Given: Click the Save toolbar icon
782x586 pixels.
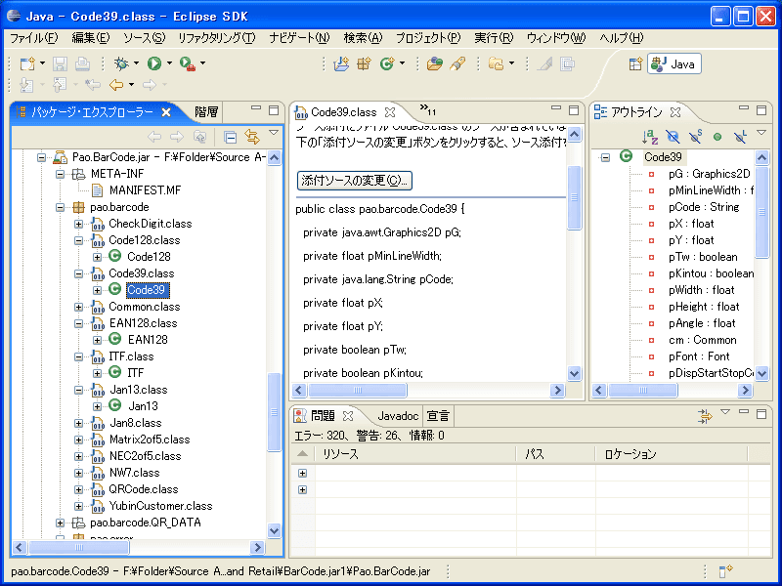Looking at the screenshot, I should 60,63.
